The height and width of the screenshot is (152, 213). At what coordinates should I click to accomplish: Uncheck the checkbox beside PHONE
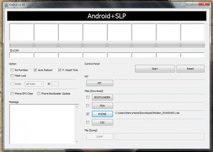pos(88,114)
